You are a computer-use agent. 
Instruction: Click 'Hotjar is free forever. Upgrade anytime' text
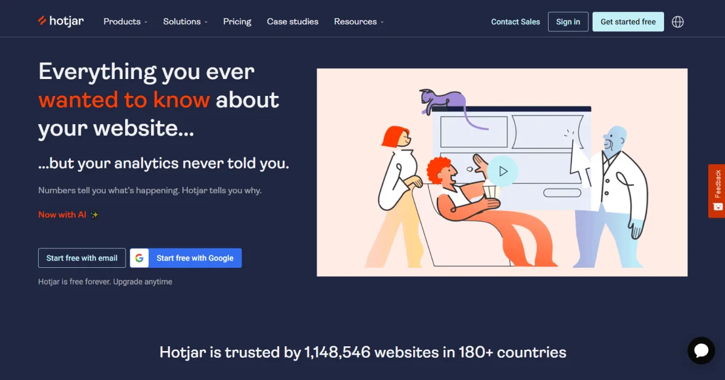(105, 282)
